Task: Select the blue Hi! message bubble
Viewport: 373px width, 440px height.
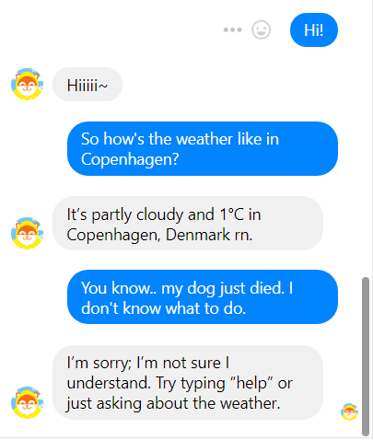Action: (314, 29)
